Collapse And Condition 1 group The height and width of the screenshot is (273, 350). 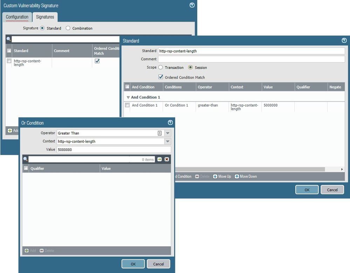(128, 98)
